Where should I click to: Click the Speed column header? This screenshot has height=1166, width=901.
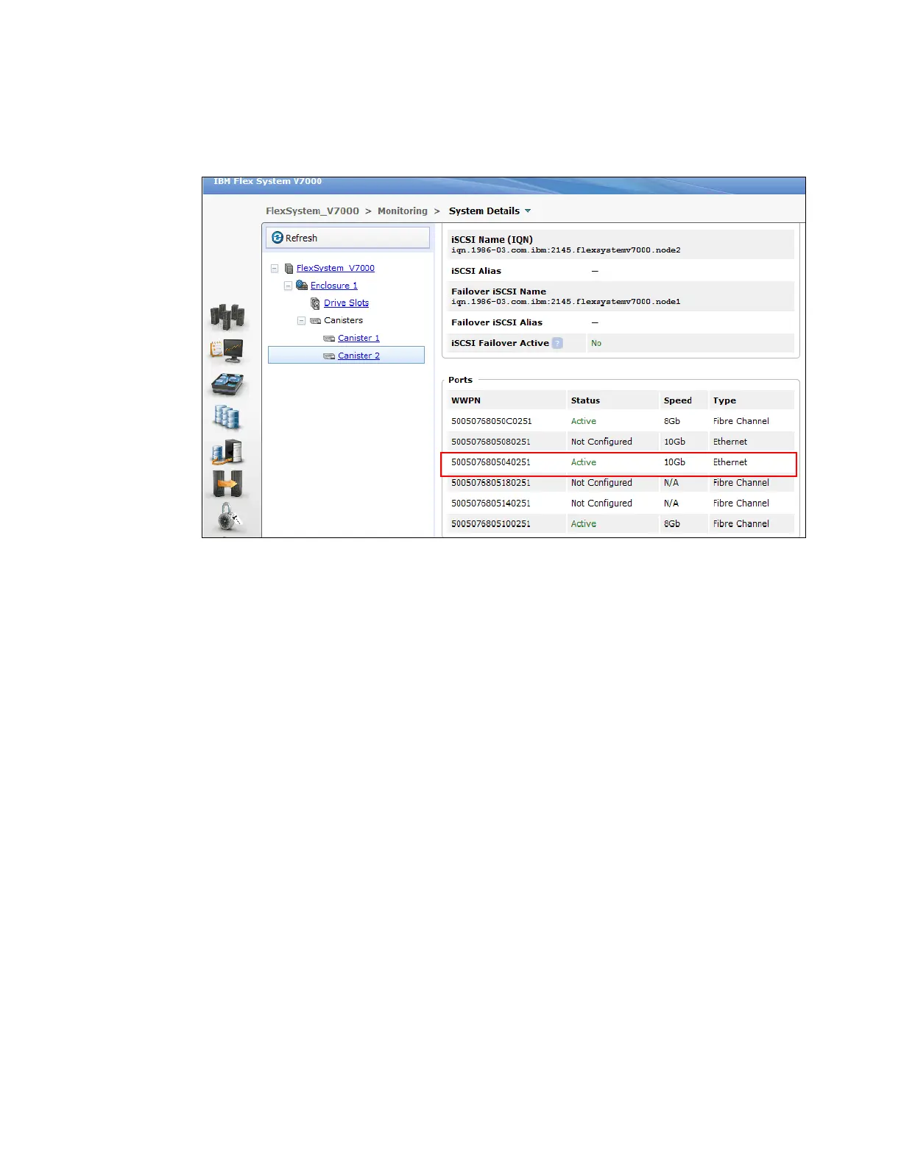[x=678, y=400]
